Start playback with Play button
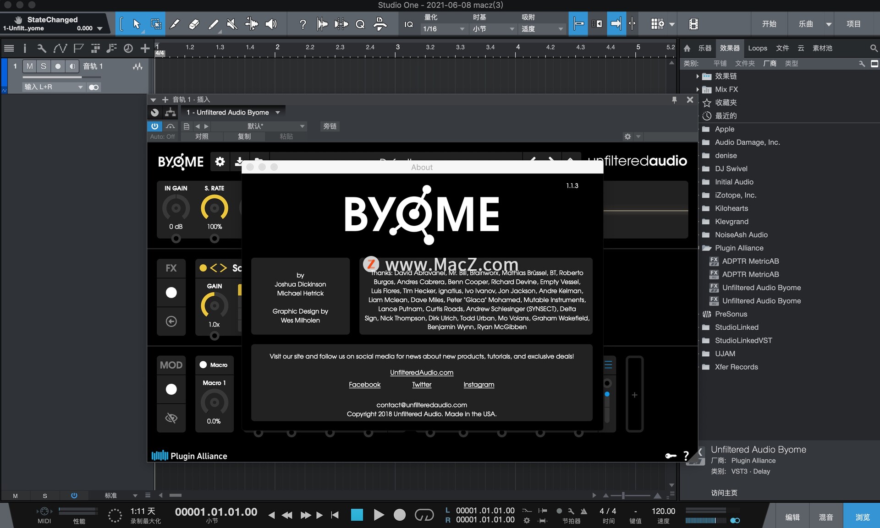880x528 pixels. point(379,515)
